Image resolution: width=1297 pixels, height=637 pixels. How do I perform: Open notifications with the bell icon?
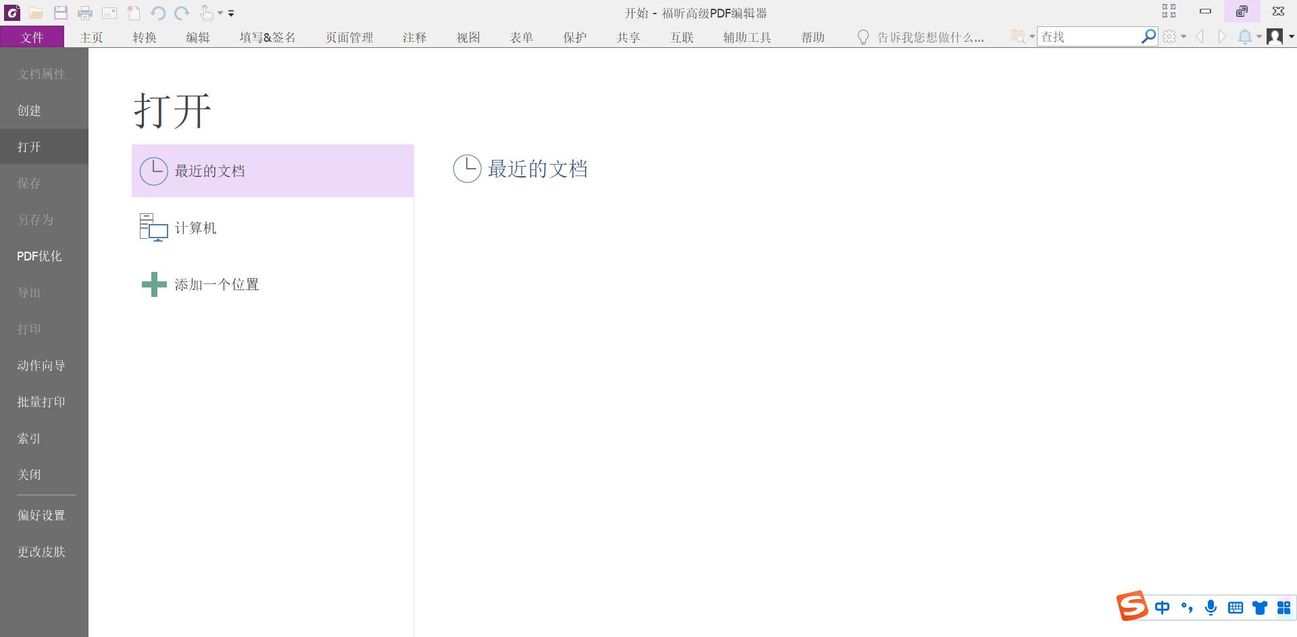(1243, 36)
